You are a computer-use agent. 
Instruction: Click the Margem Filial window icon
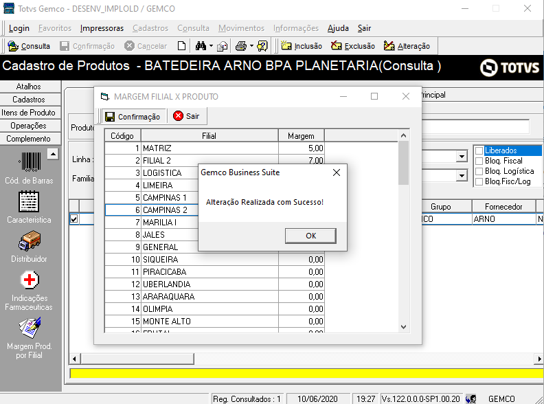point(104,96)
